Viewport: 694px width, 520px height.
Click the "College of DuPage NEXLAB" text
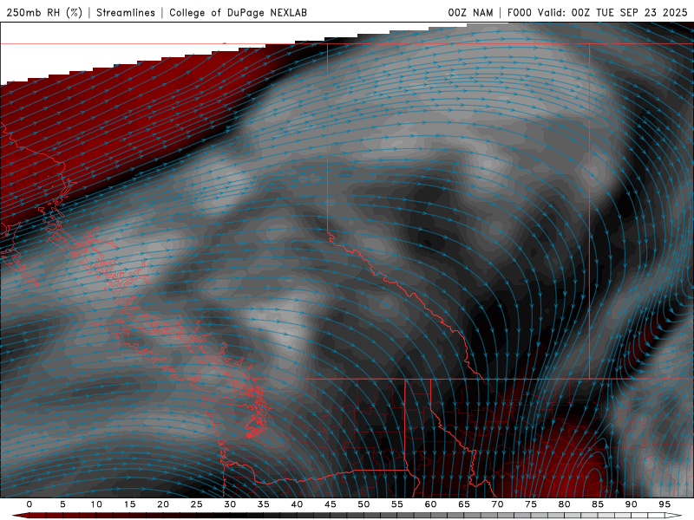(238, 12)
